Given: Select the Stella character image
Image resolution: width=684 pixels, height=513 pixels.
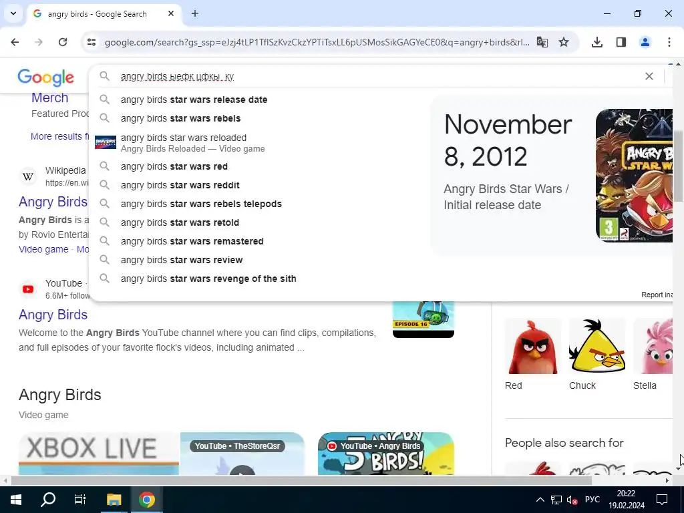Looking at the screenshot, I should point(653,346).
